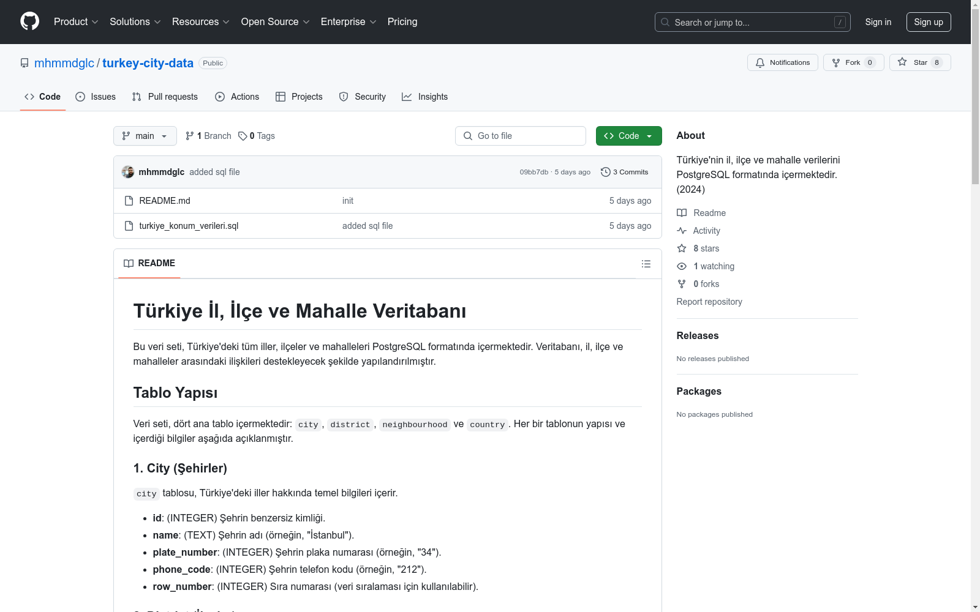Click the slash shortcut key icon
980x612 pixels.
pyautogui.click(x=840, y=22)
